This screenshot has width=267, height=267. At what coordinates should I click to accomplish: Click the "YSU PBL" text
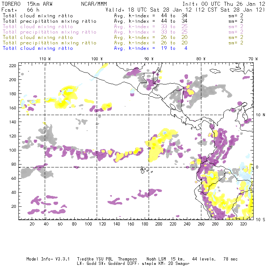(104, 259)
